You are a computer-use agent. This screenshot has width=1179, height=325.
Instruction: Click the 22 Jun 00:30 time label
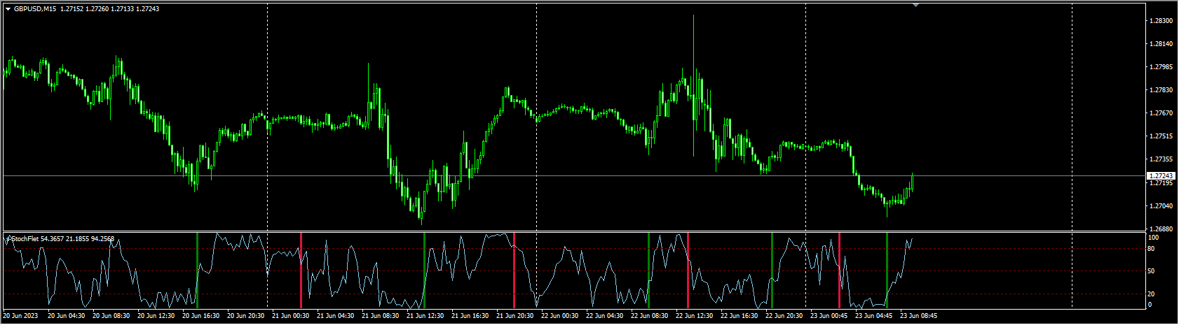559,316
